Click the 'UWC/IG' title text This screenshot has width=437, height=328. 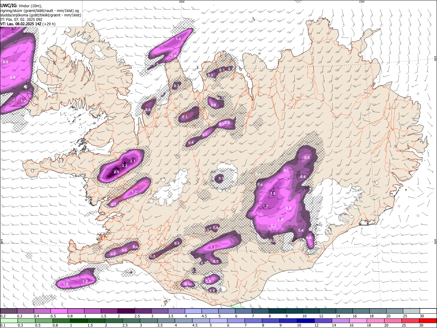[8, 6]
